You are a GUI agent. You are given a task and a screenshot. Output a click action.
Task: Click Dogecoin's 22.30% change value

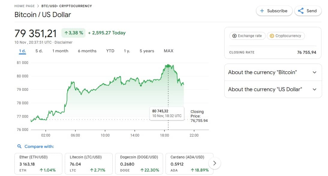[x=150, y=170]
